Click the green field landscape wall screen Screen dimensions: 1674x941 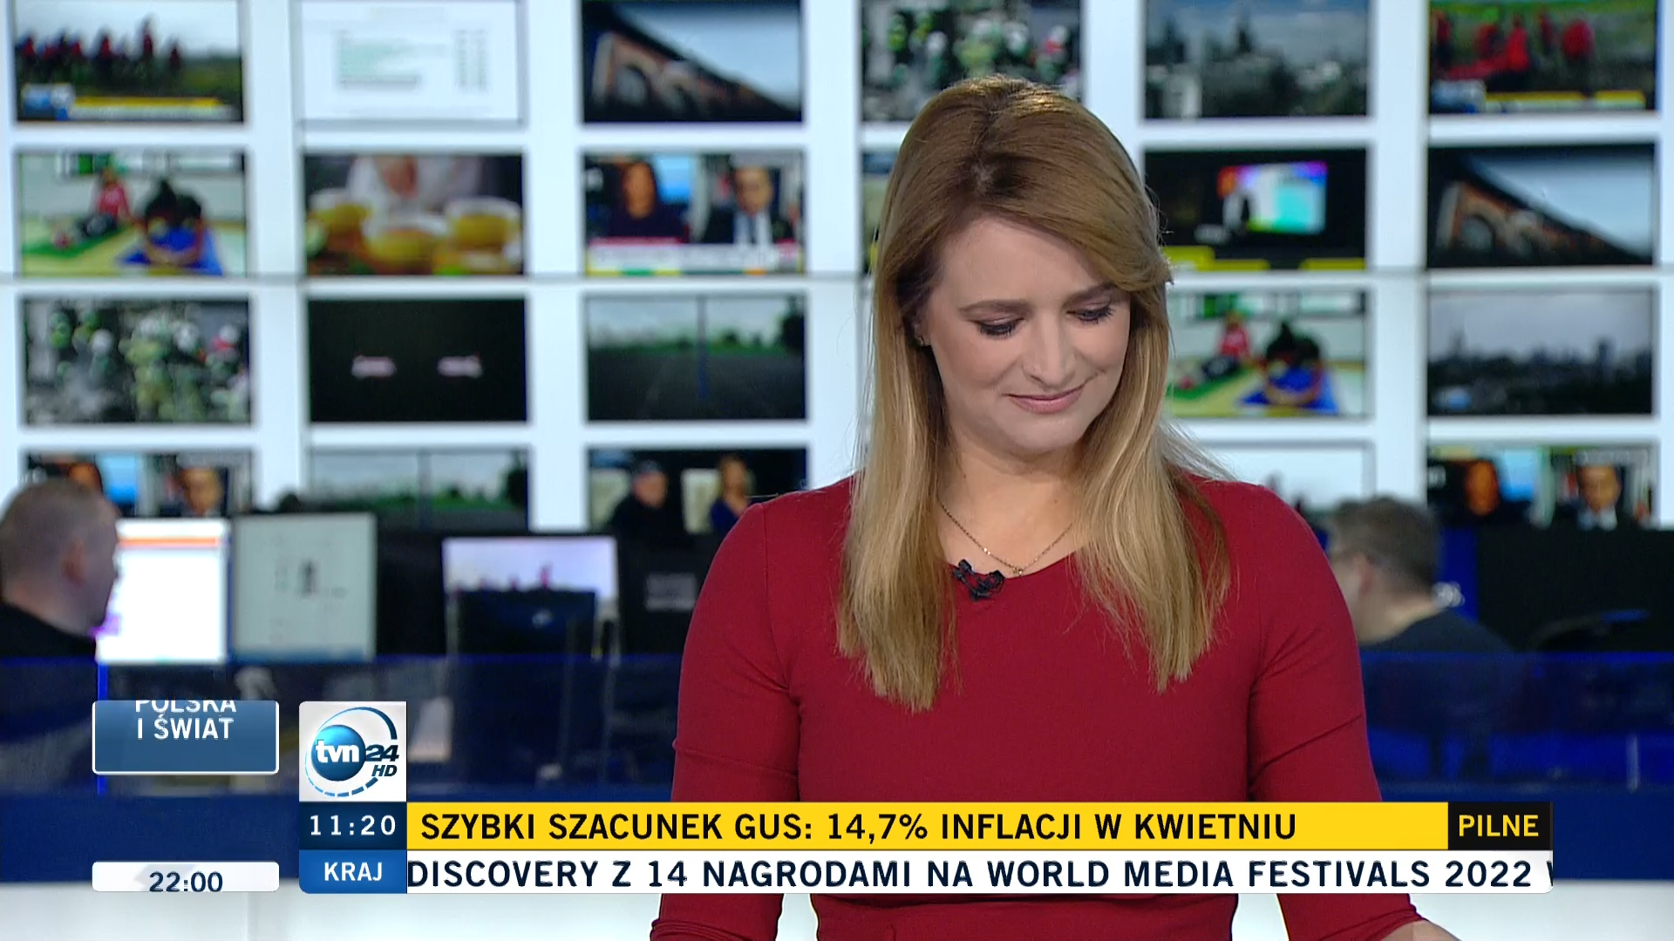(x=696, y=357)
